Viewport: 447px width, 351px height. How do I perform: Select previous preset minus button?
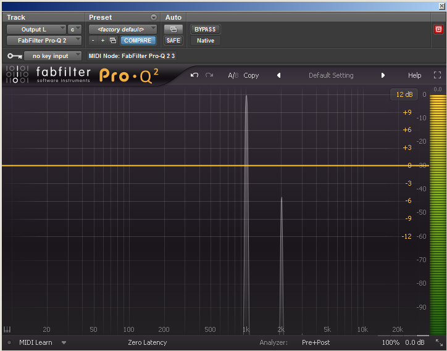coord(93,41)
